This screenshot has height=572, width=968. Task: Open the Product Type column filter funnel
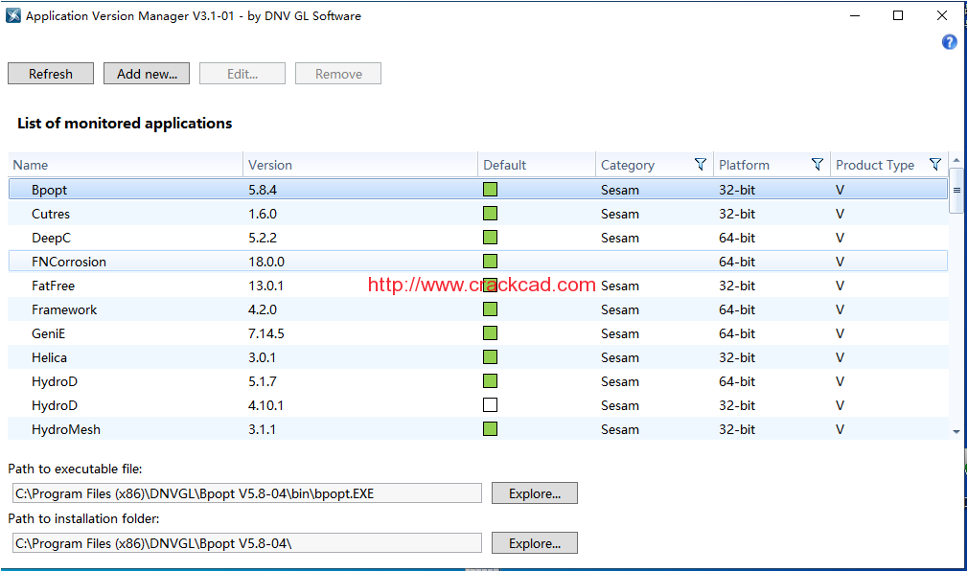[x=935, y=164]
